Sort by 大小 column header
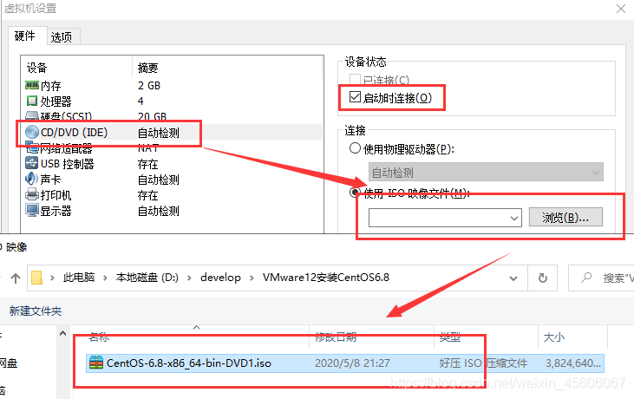Image resolution: width=634 pixels, height=399 pixels. pos(554,337)
